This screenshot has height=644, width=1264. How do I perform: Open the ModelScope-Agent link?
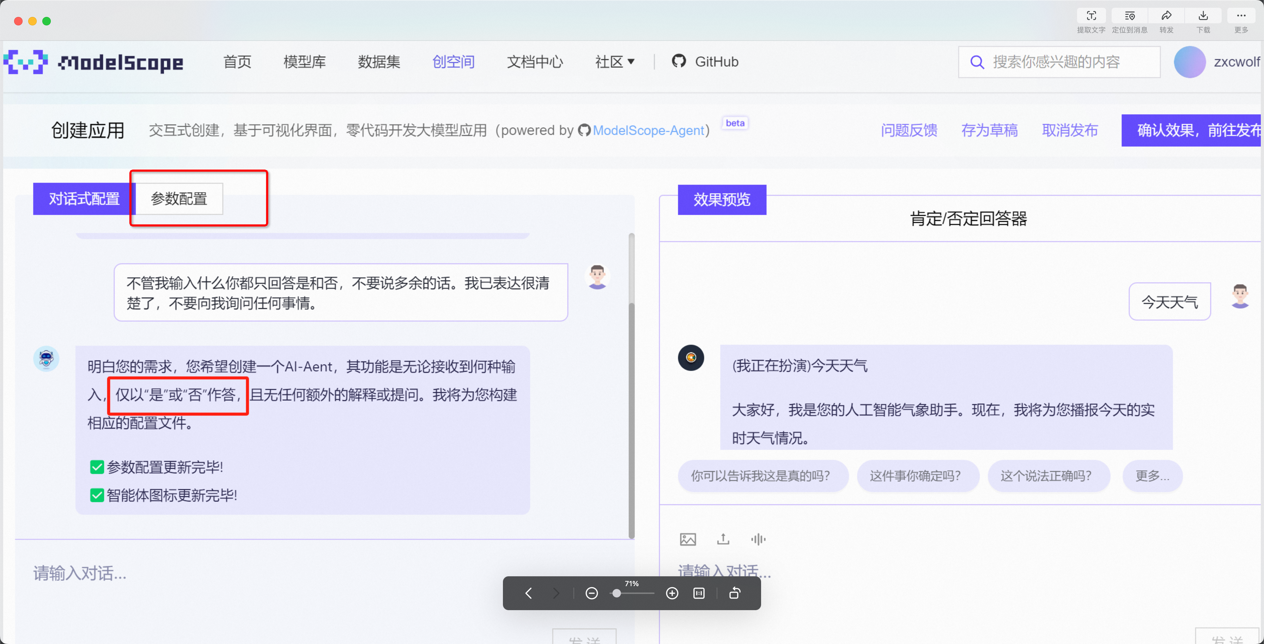(x=648, y=130)
